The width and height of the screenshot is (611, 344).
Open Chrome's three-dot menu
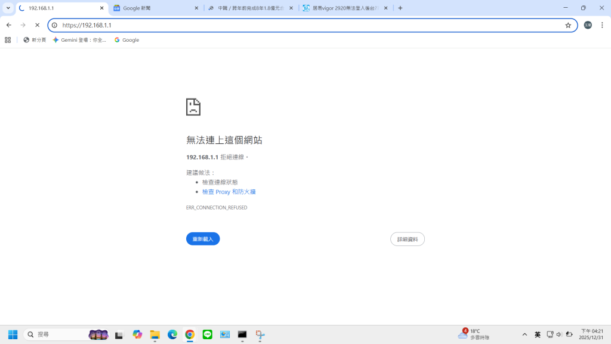click(603, 25)
